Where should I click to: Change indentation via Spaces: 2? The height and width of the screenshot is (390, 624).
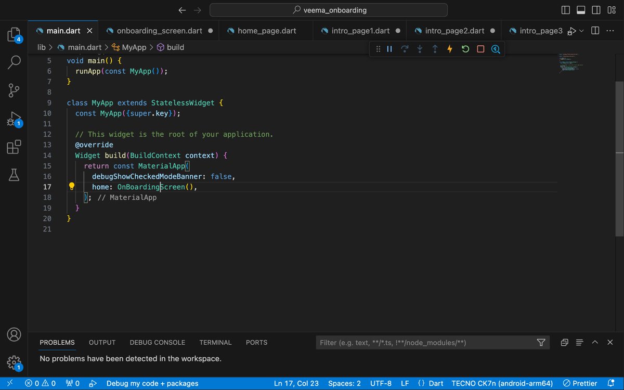[x=344, y=383]
